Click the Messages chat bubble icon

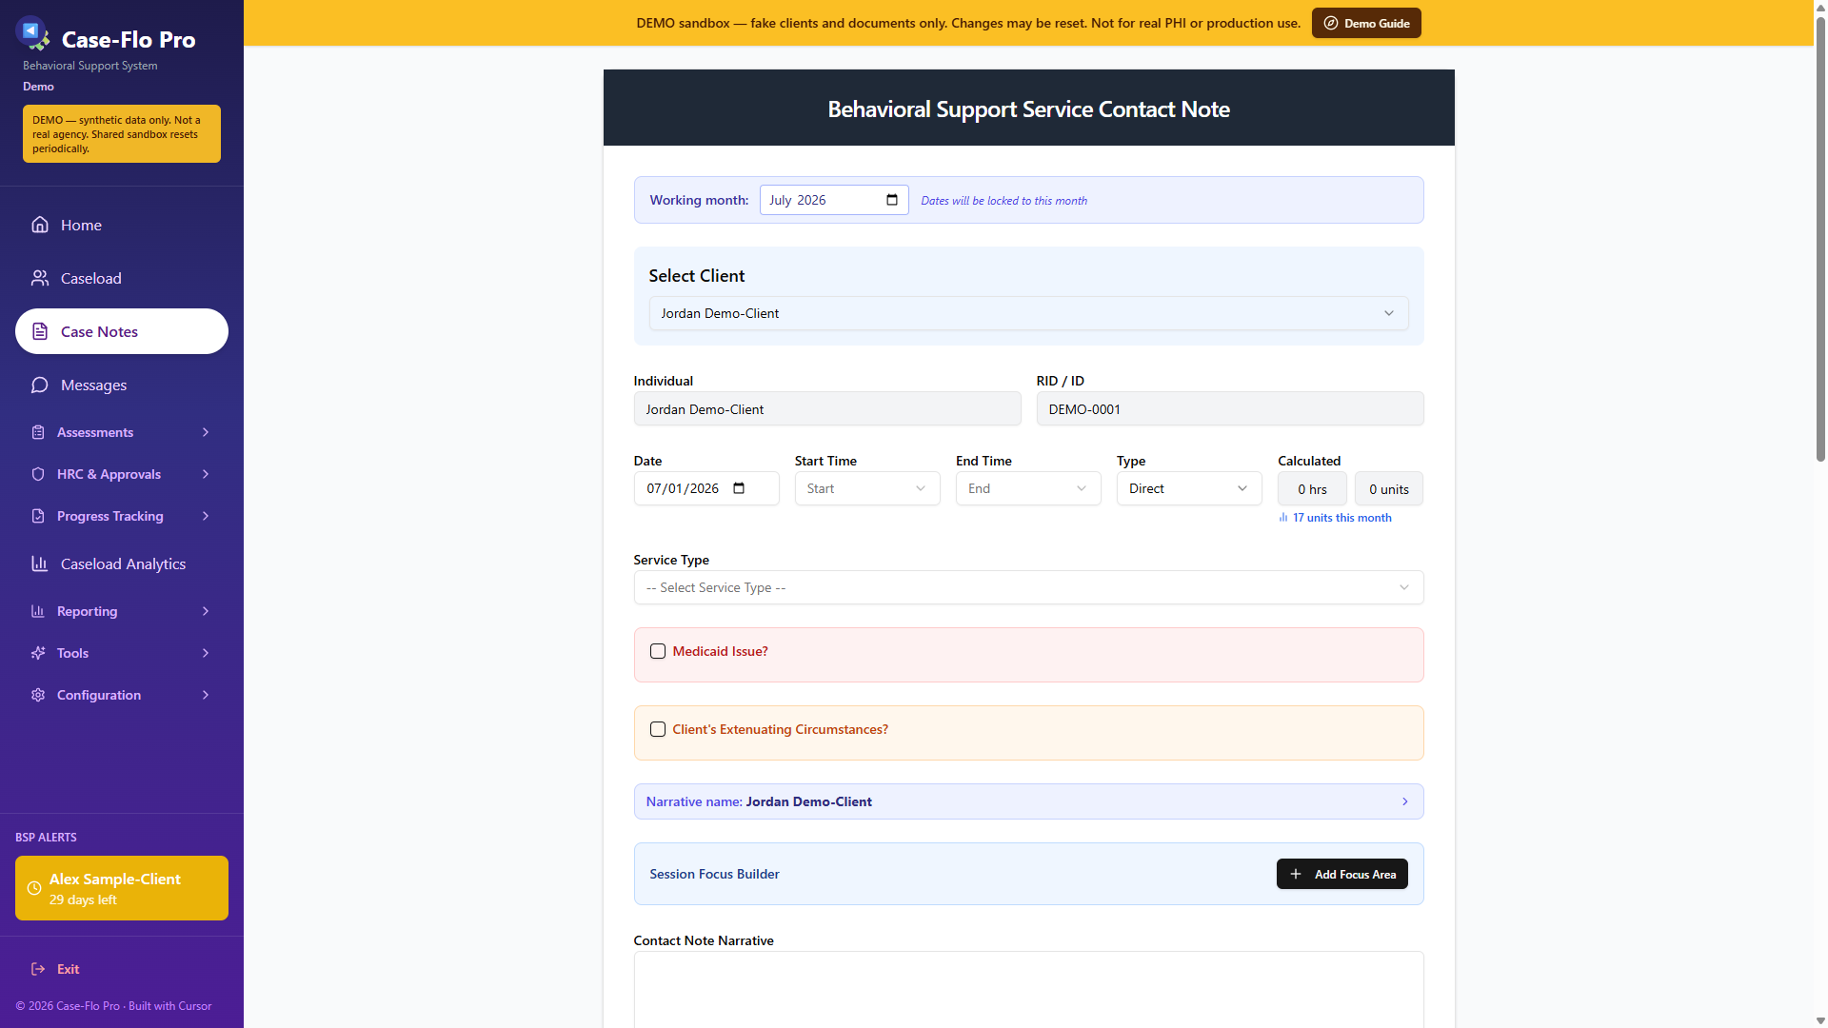[39, 385]
